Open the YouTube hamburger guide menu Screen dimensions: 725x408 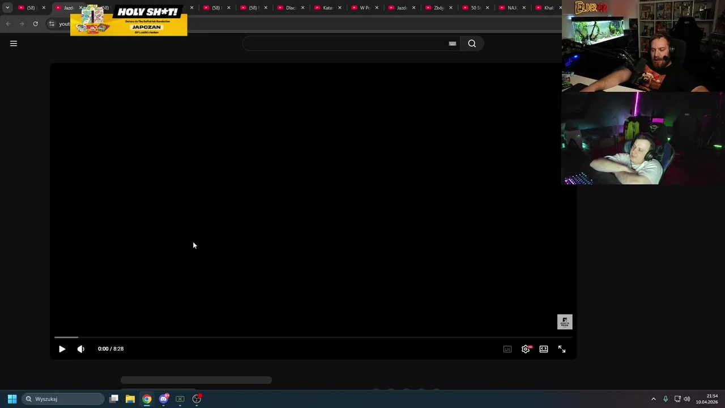click(x=14, y=44)
